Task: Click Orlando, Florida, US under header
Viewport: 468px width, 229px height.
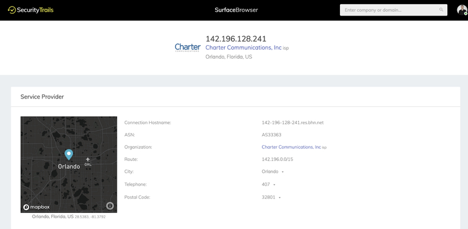Action: coord(228,57)
